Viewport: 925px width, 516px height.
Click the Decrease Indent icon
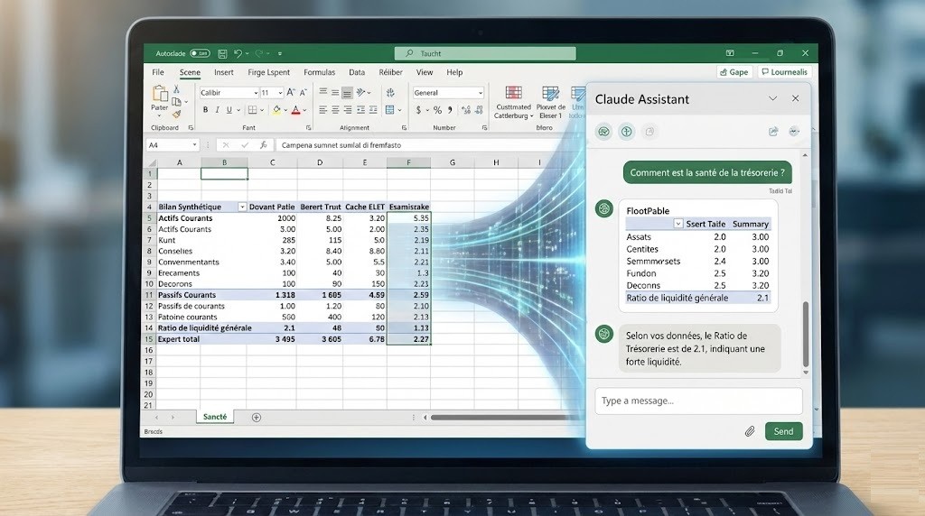(360, 109)
